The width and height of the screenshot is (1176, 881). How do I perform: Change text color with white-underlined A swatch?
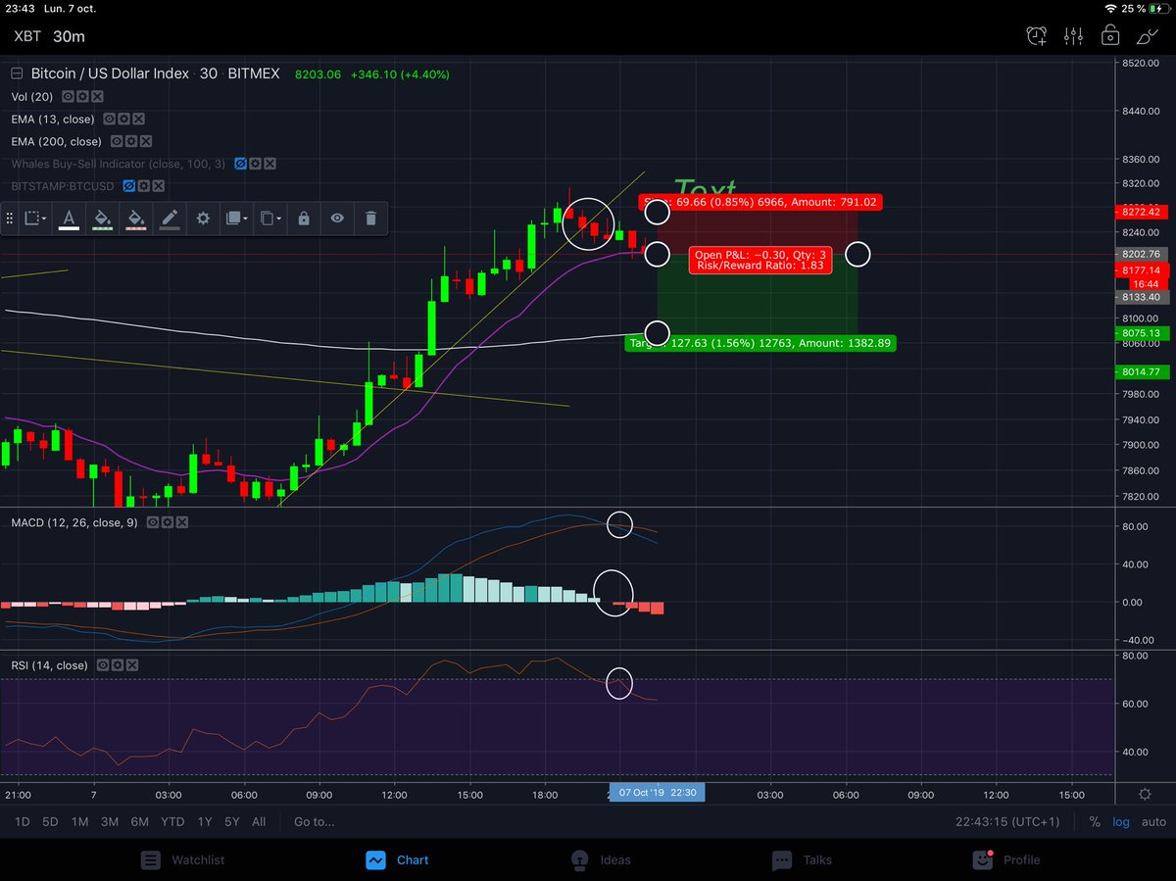(x=69, y=218)
